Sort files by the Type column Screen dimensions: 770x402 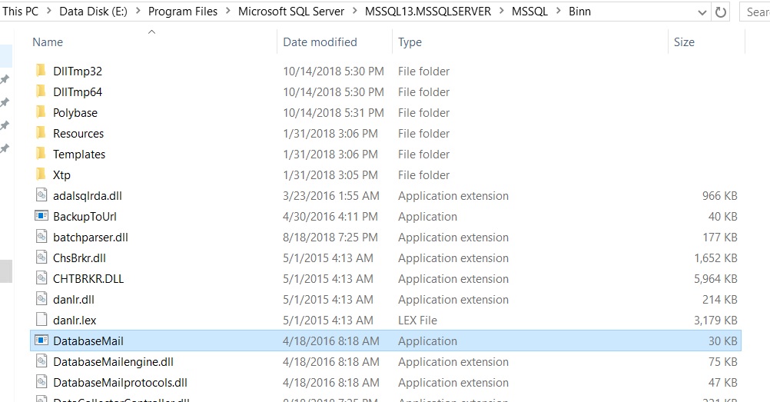click(410, 42)
